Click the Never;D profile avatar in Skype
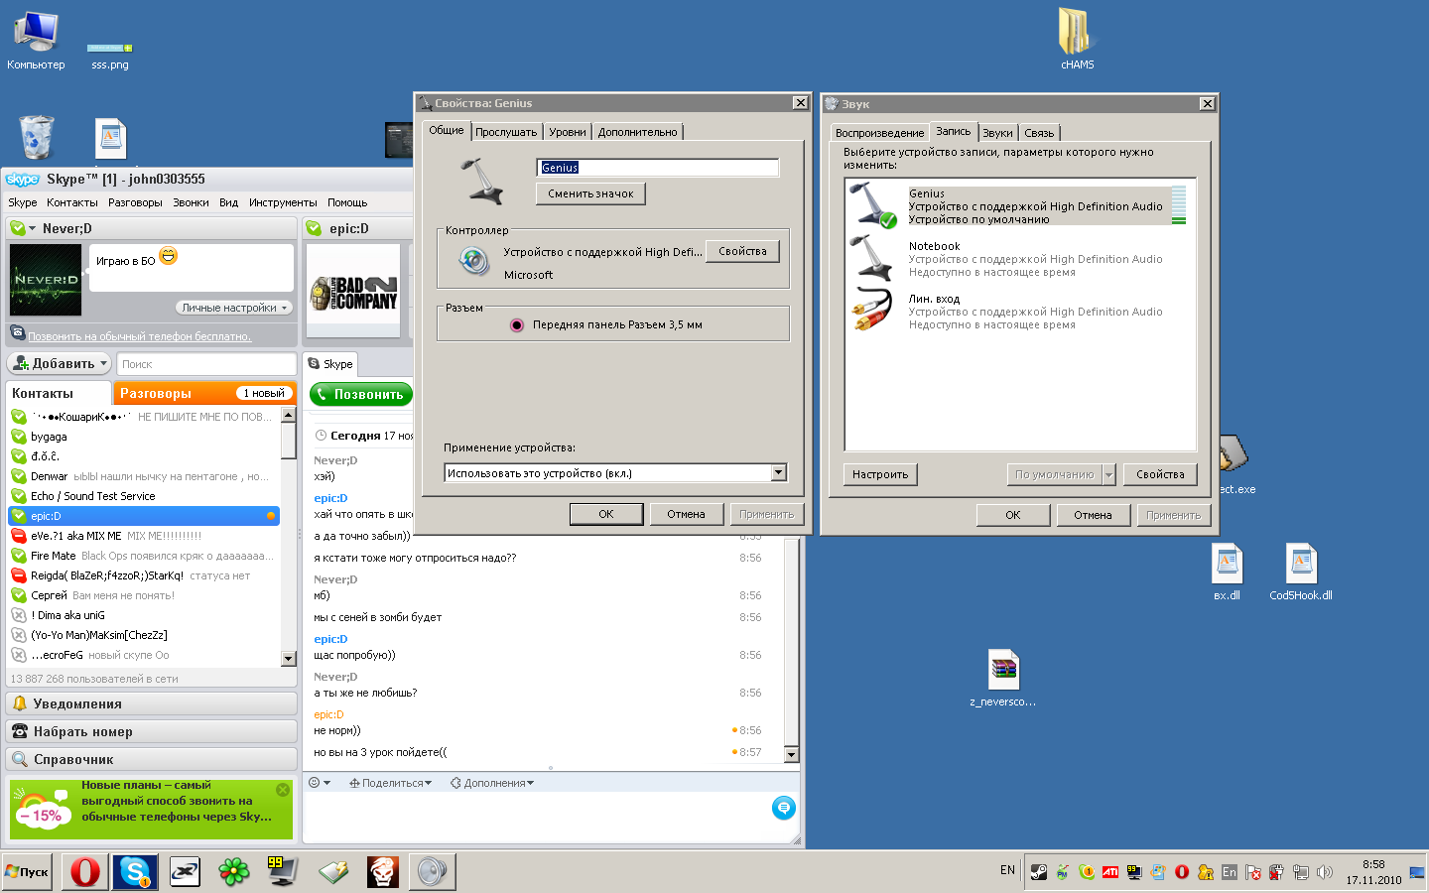1429x893 pixels. click(x=46, y=280)
